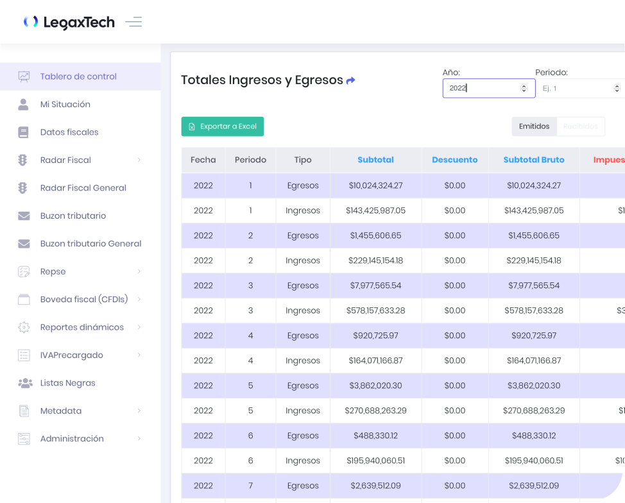
Task: Click the share arrow next to the title
Action: [x=350, y=81]
